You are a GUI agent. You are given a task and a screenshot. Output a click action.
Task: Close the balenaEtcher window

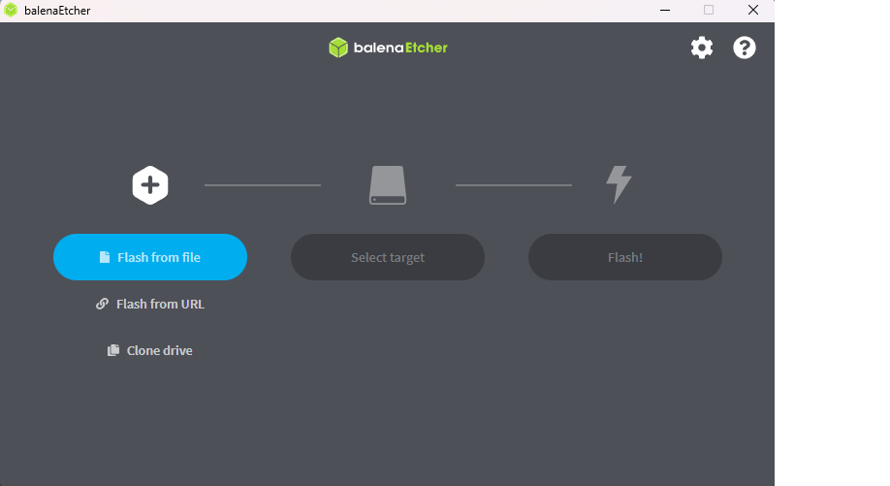tap(753, 11)
